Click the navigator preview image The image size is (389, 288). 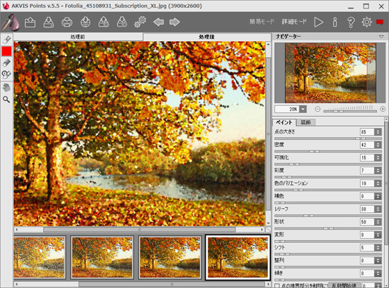pos(331,73)
